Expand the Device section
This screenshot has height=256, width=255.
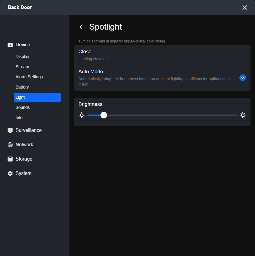pos(23,45)
